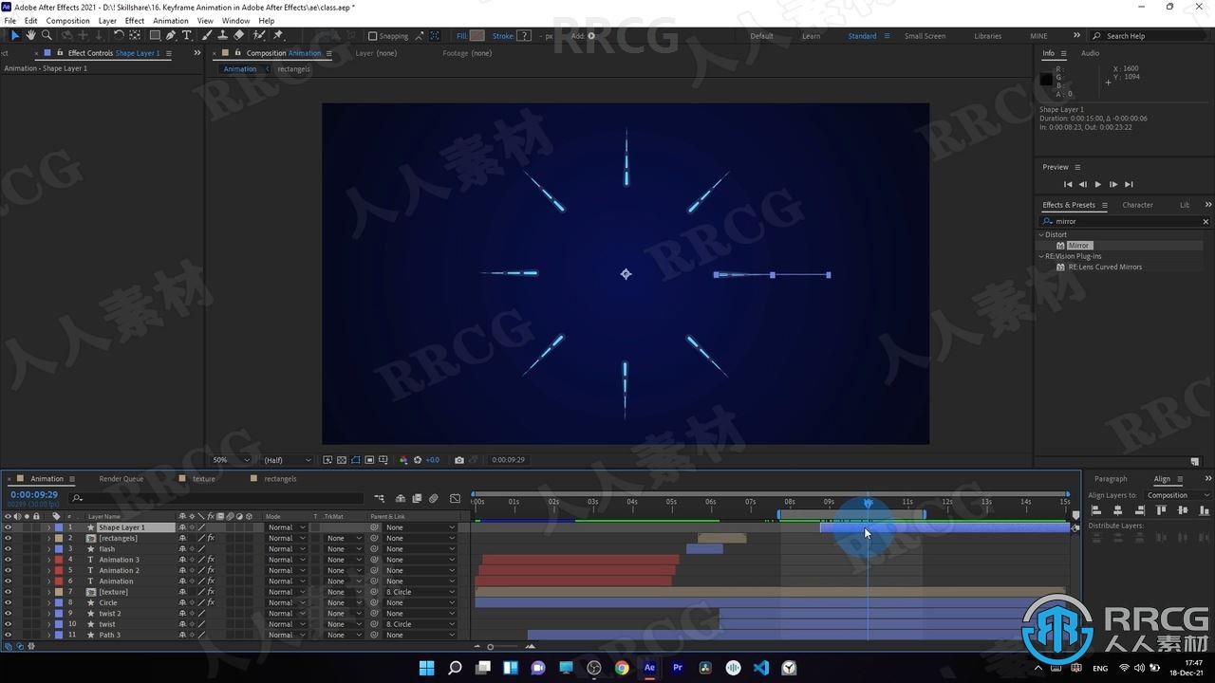Switch to the Libraries workspace
This screenshot has width=1215, height=683.
pos(987,36)
